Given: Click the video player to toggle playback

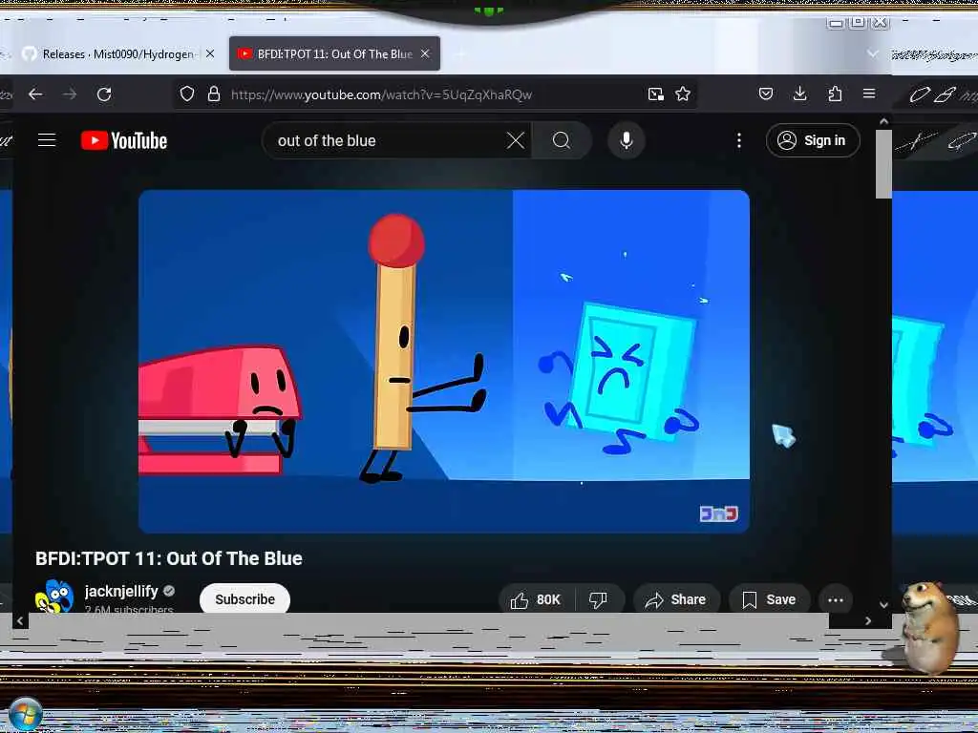Looking at the screenshot, I should click(x=443, y=362).
